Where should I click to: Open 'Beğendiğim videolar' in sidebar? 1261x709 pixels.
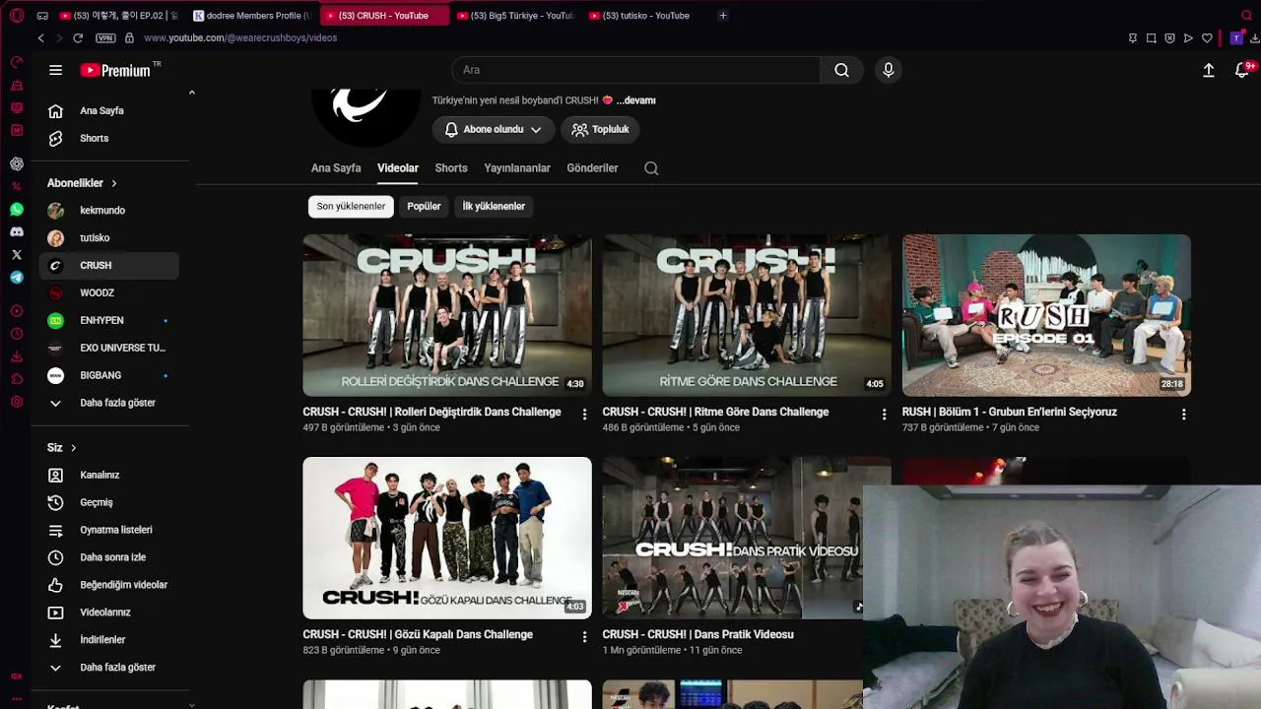108,585
